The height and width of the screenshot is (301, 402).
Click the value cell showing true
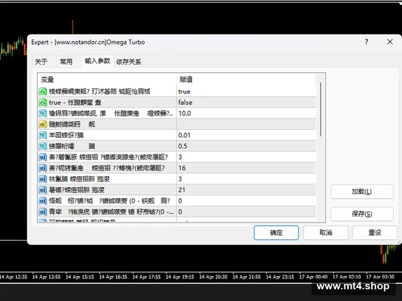click(246, 92)
